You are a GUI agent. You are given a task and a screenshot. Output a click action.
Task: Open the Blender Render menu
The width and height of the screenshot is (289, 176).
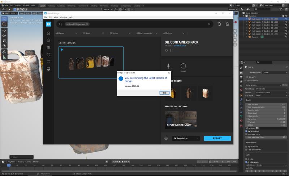tap(18, 5)
